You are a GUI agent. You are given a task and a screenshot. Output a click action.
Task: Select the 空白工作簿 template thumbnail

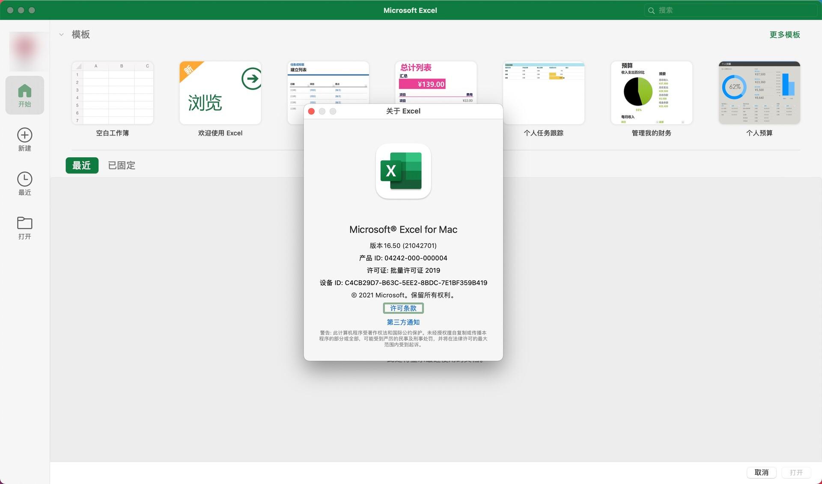click(113, 93)
